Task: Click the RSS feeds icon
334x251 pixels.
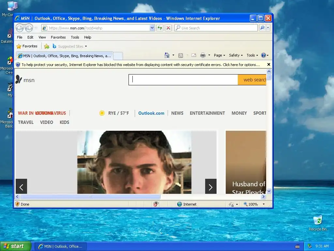Action: [181, 55]
